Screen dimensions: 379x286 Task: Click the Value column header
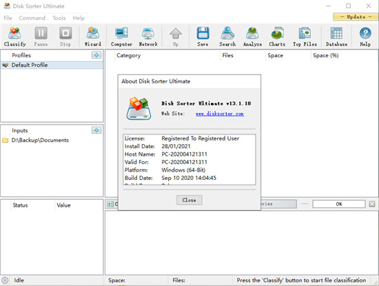(63, 205)
